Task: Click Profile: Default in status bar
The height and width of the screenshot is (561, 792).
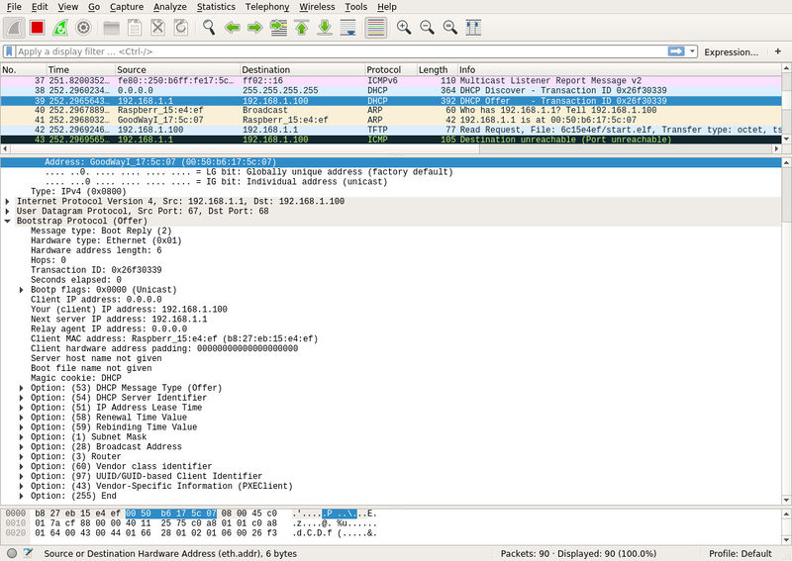Action: [740, 553]
